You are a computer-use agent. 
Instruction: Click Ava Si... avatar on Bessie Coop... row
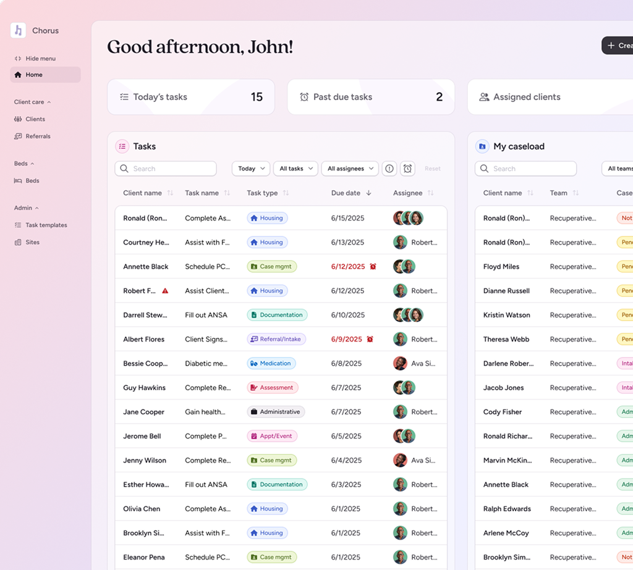400,363
